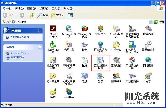The image size is (166, 108).
Task: Open 任务栏和「开始」菜单 icon
Action: [132, 44]
